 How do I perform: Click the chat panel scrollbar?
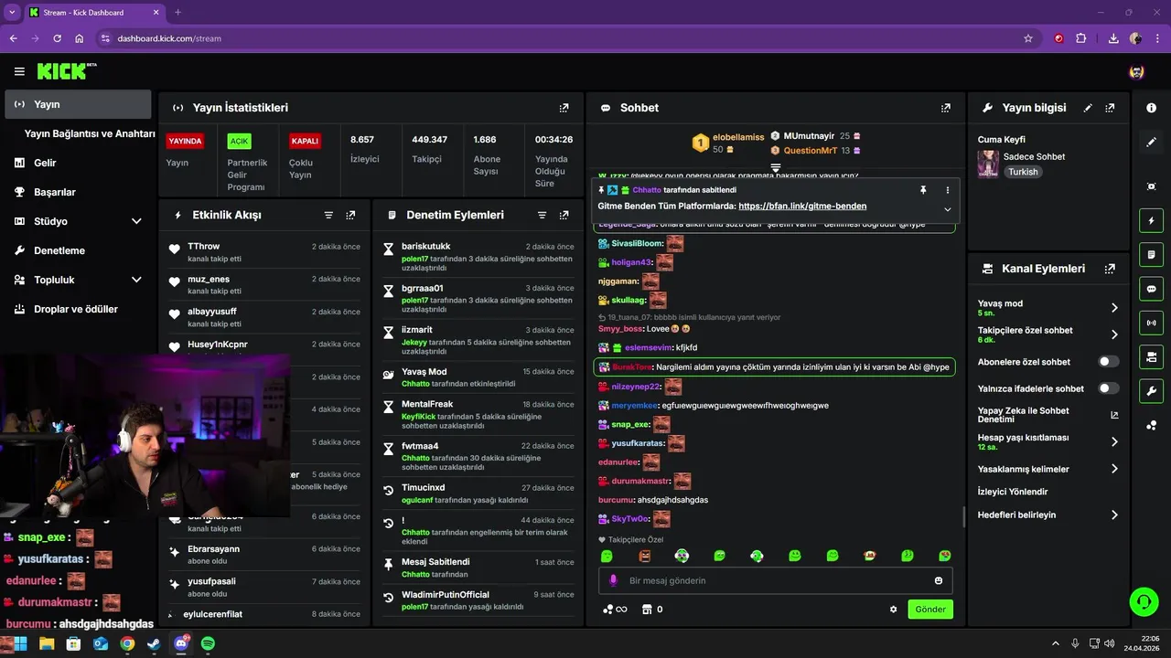click(963, 516)
